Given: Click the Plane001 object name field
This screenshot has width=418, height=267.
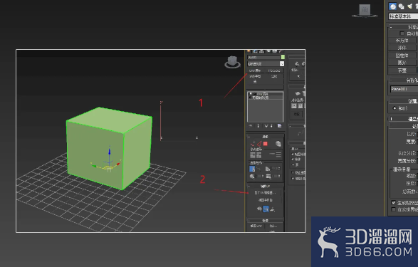Looking at the screenshot, I should point(404,89).
